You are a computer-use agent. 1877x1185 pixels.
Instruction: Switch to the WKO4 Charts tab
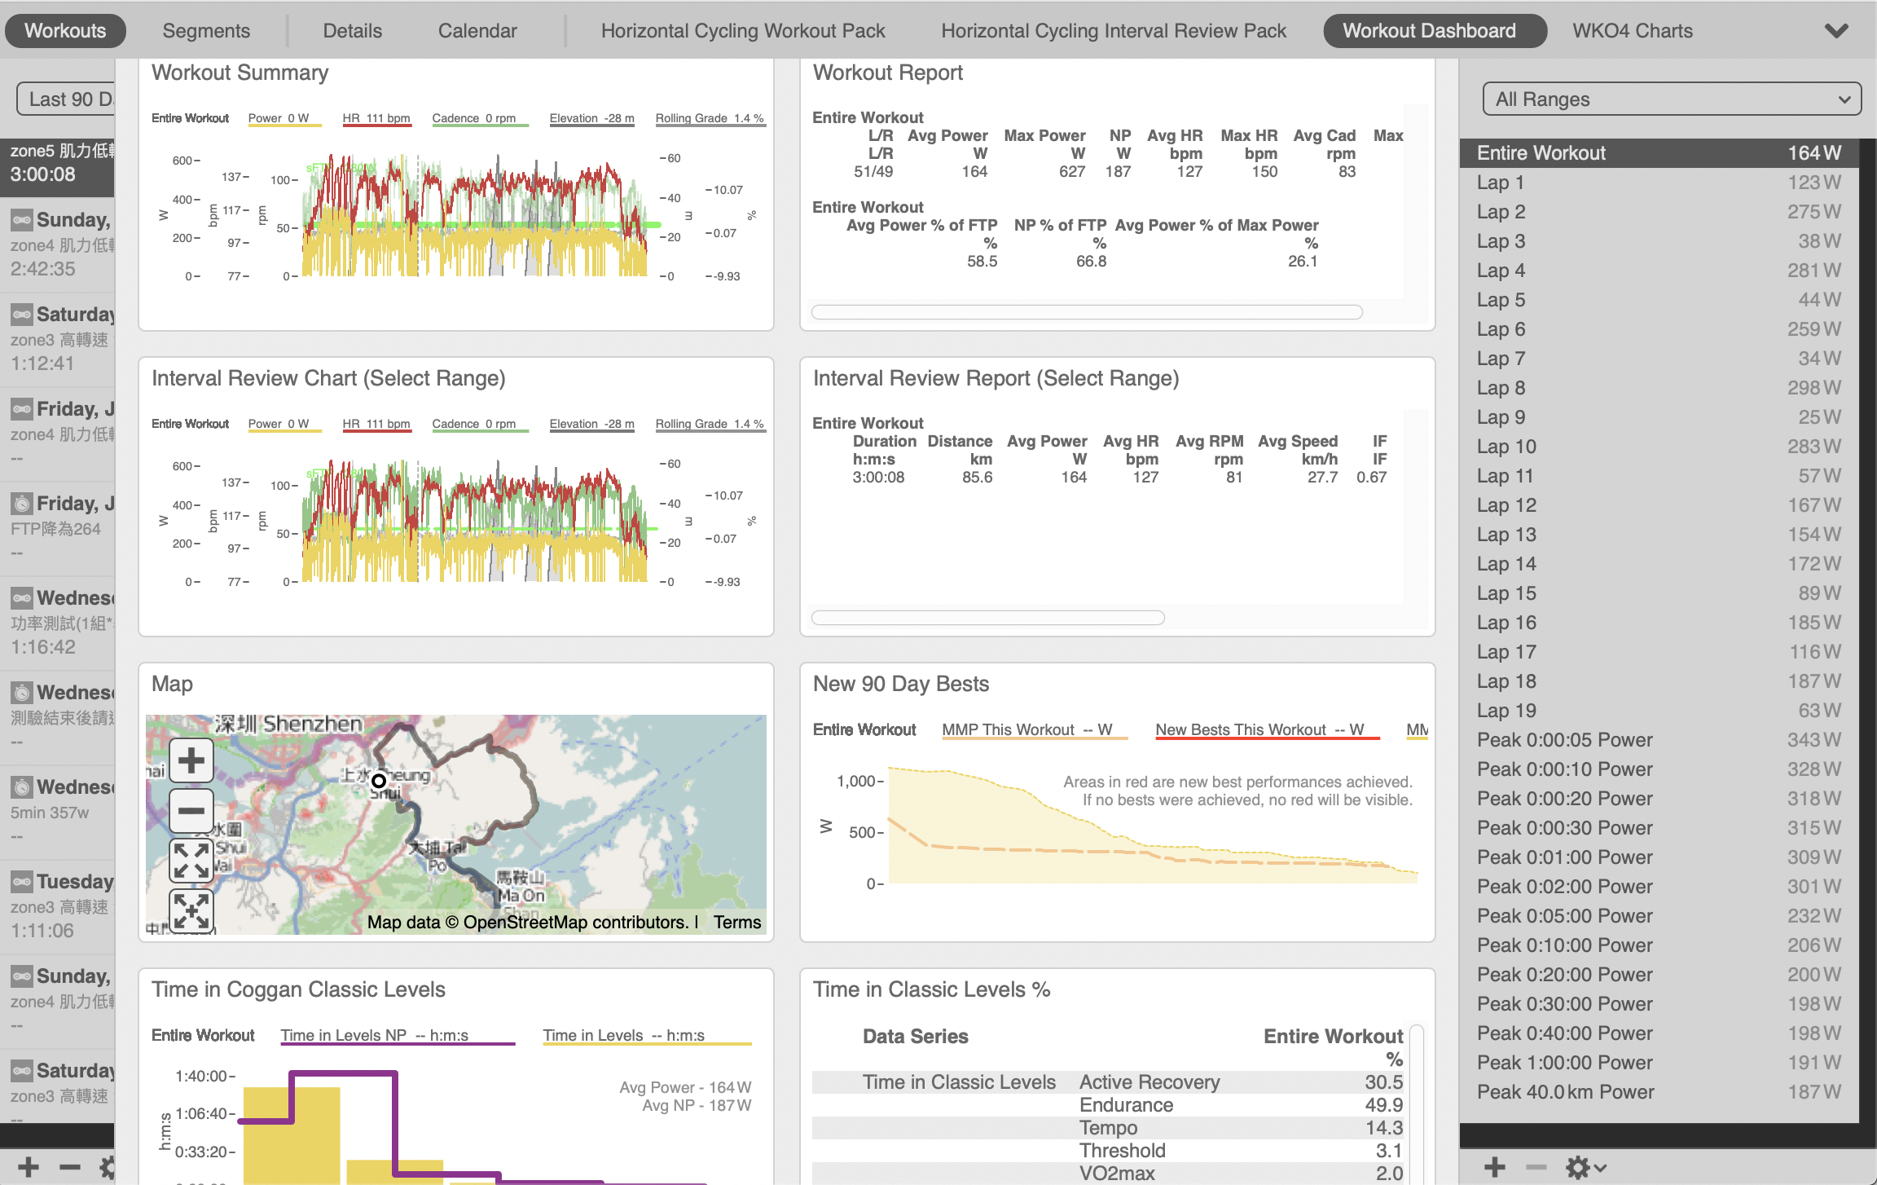[1632, 31]
